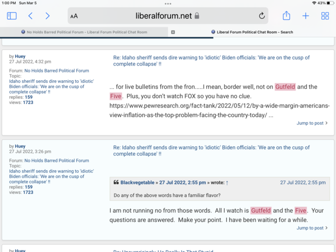
Task: Tap highlighted Gutfeld in the 4:32 pm post
Action: coord(285,87)
